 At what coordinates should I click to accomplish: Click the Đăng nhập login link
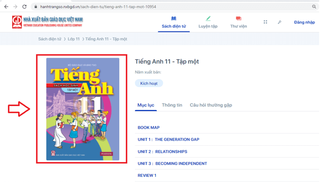tap(304, 22)
